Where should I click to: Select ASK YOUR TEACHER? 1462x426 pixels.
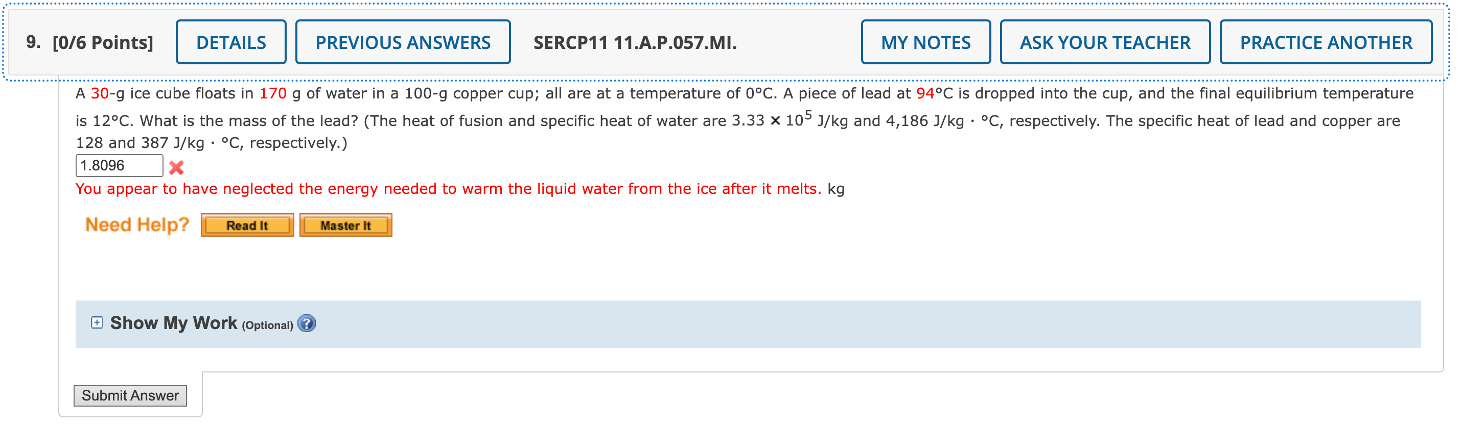click(1104, 41)
